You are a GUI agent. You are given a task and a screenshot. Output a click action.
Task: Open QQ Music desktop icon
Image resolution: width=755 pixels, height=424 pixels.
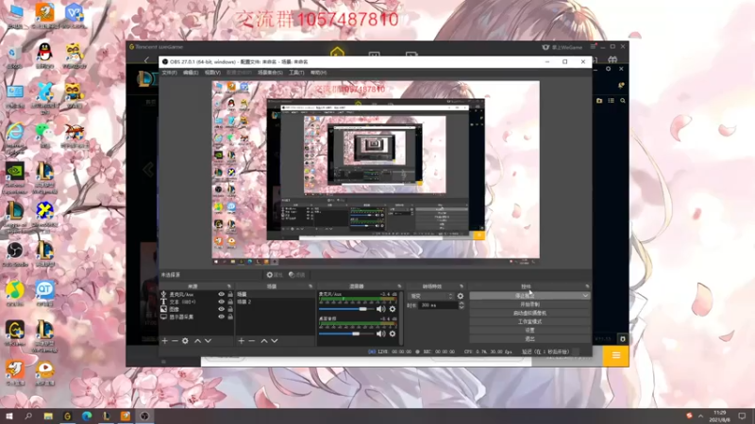tap(15, 293)
